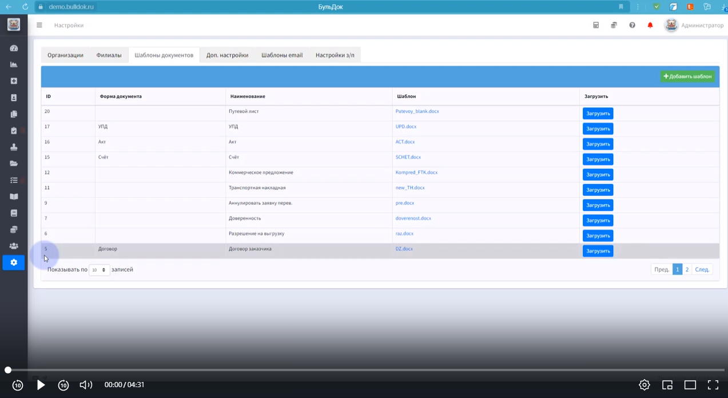The height and width of the screenshot is (398, 728).
Task: Open the open-book sidebar icon
Action: [x=14, y=197]
